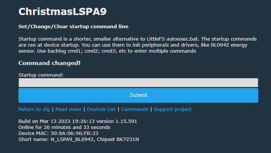
Task: Click the Build on Mar 13 2023 line
Action: click(78, 121)
